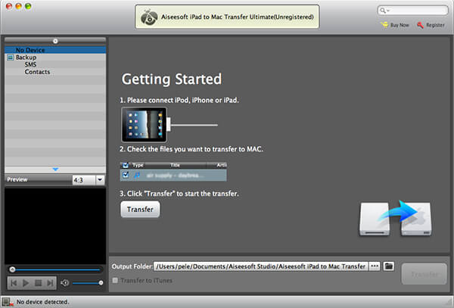Click the playback progress slider
The width and height of the screenshot is (454, 308).
point(55,269)
